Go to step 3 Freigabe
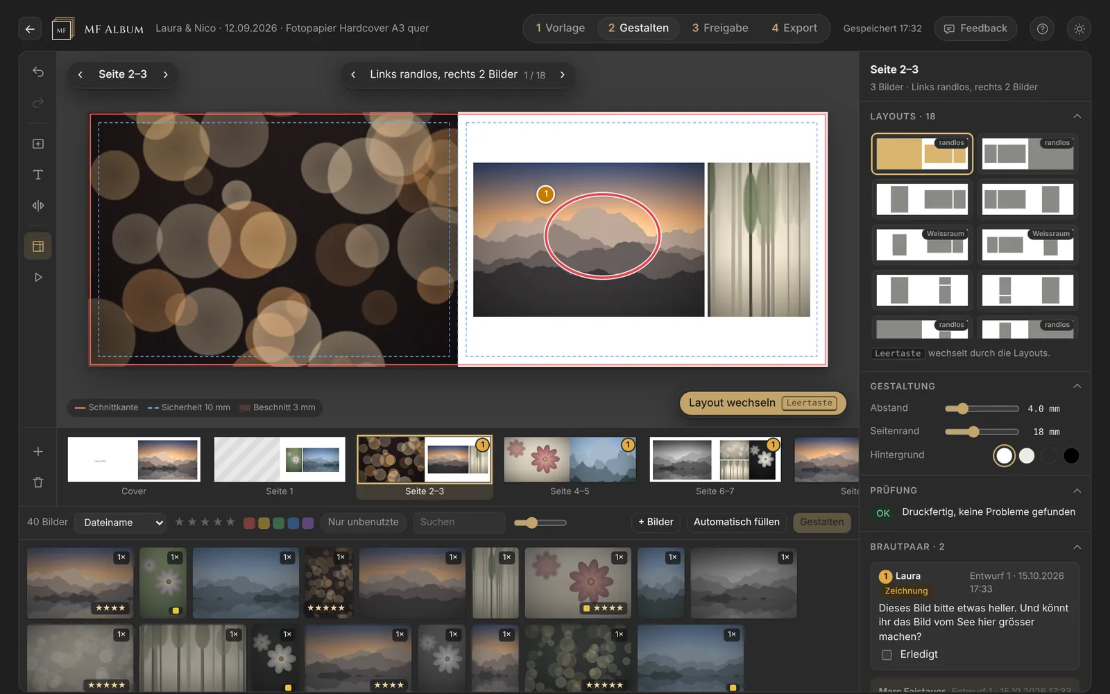This screenshot has height=694, width=1110. (x=720, y=28)
